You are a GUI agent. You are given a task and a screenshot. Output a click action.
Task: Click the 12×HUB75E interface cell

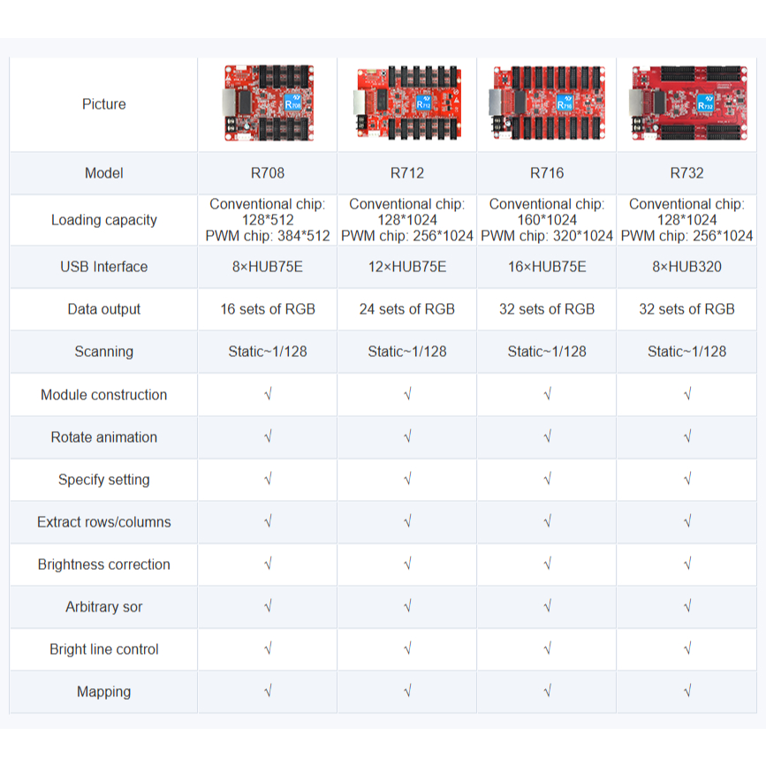coord(407,267)
